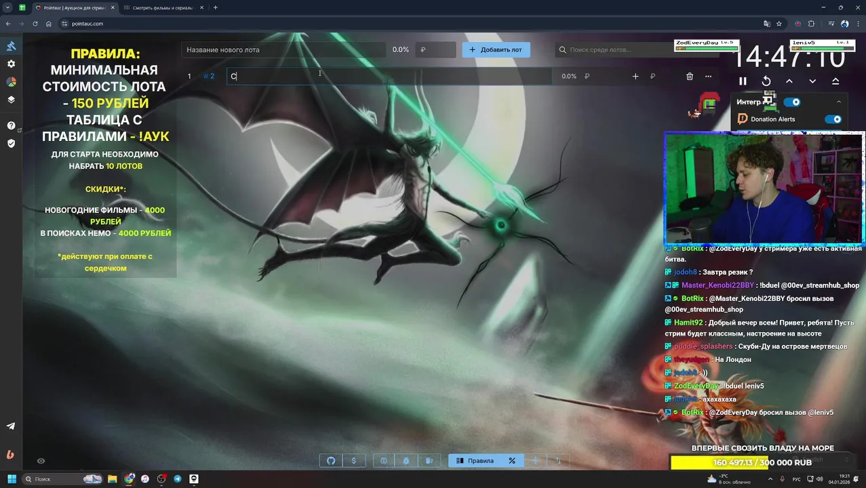Click the browser back arrow
Image resolution: width=866 pixels, height=488 pixels.
coord(8,24)
